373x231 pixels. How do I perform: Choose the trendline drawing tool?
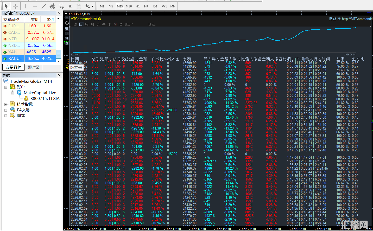tap(43, 6)
